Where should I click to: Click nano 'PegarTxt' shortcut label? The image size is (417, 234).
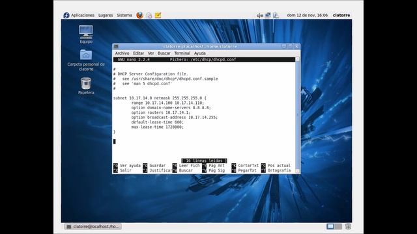pos(247,170)
